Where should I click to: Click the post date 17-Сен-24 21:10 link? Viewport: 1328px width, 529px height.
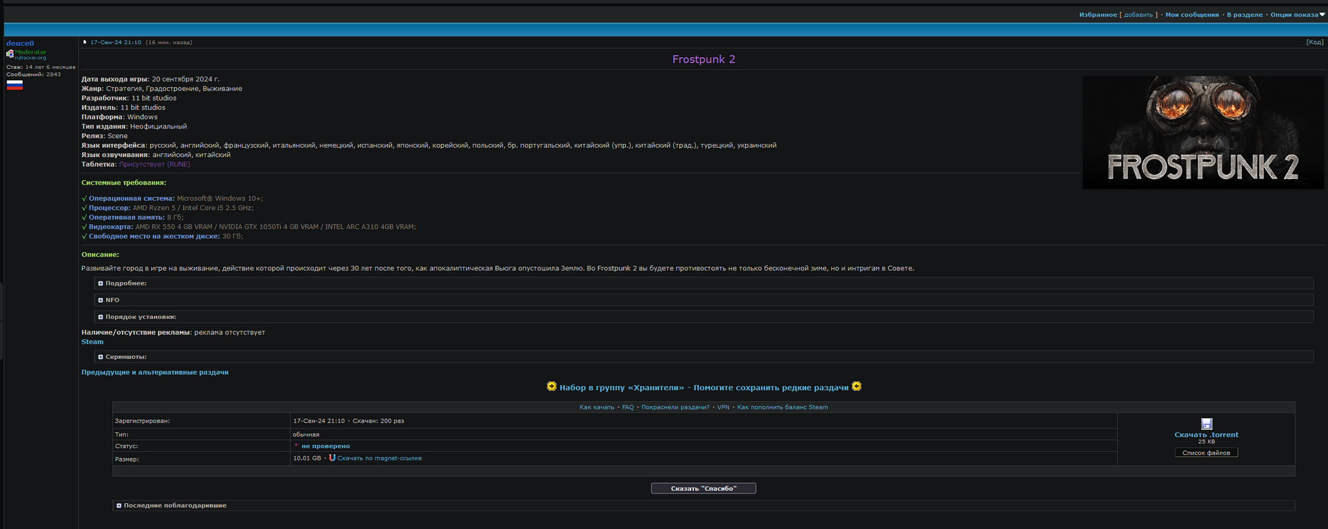[x=115, y=42]
